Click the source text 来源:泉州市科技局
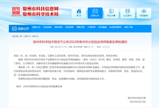159x108 pixels. (76, 47)
